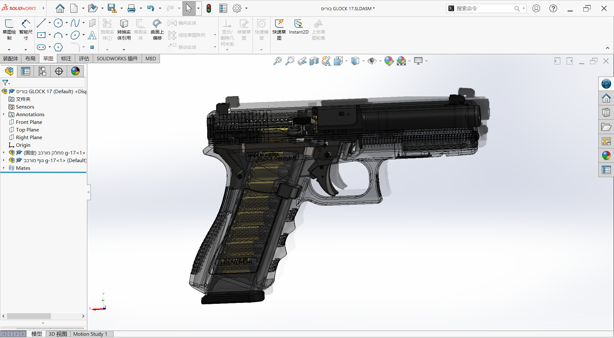Open File Explorer folder in task pane
Image resolution: width=614 pixels, height=338 pixels.
606,127
